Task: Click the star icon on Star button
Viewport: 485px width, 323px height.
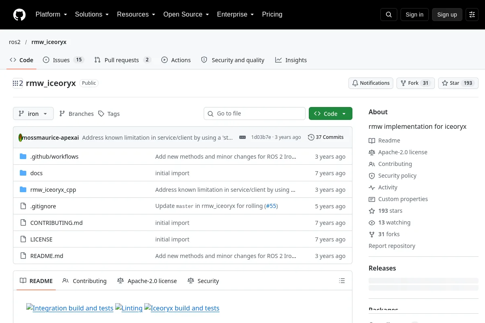Action: (445, 83)
